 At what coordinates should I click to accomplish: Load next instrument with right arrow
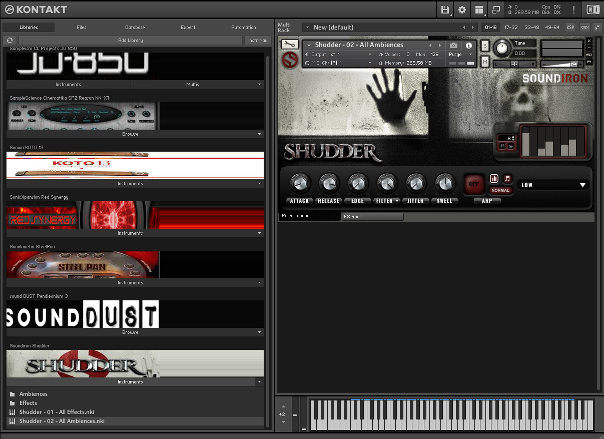[440, 45]
